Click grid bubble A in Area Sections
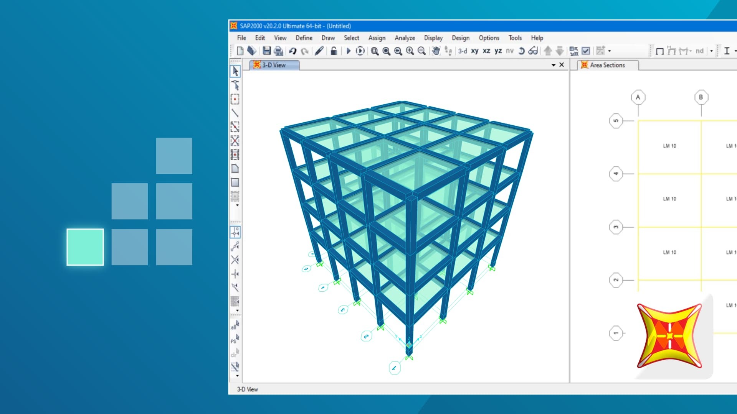737x414 pixels. point(638,97)
